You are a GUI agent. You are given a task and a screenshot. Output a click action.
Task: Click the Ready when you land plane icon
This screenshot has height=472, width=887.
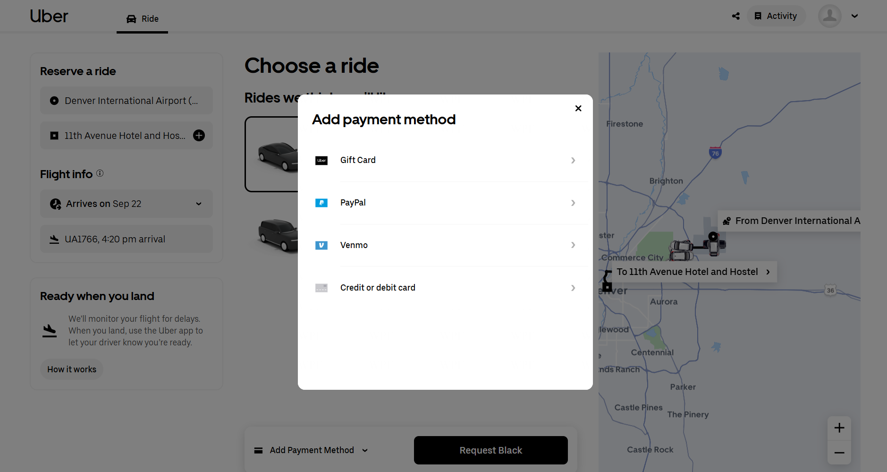(x=50, y=331)
